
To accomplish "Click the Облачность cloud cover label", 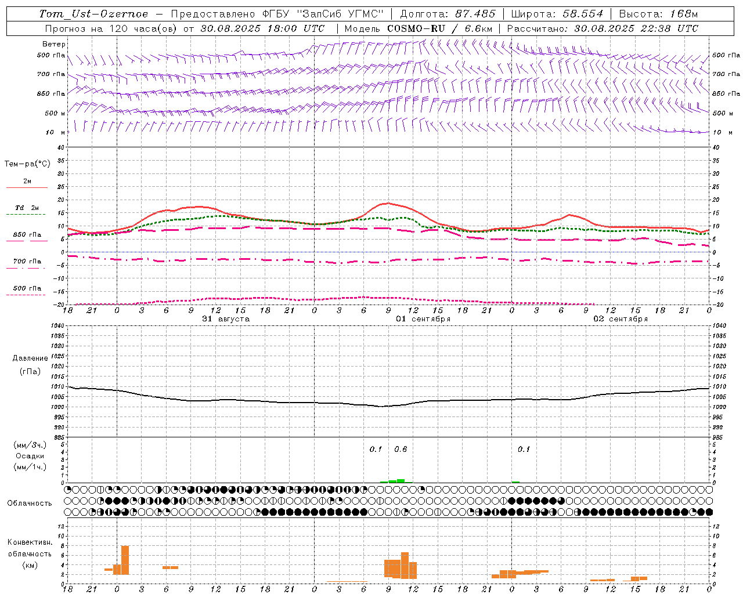I will click(30, 504).
